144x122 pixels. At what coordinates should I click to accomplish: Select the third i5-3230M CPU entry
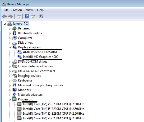click(53, 114)
